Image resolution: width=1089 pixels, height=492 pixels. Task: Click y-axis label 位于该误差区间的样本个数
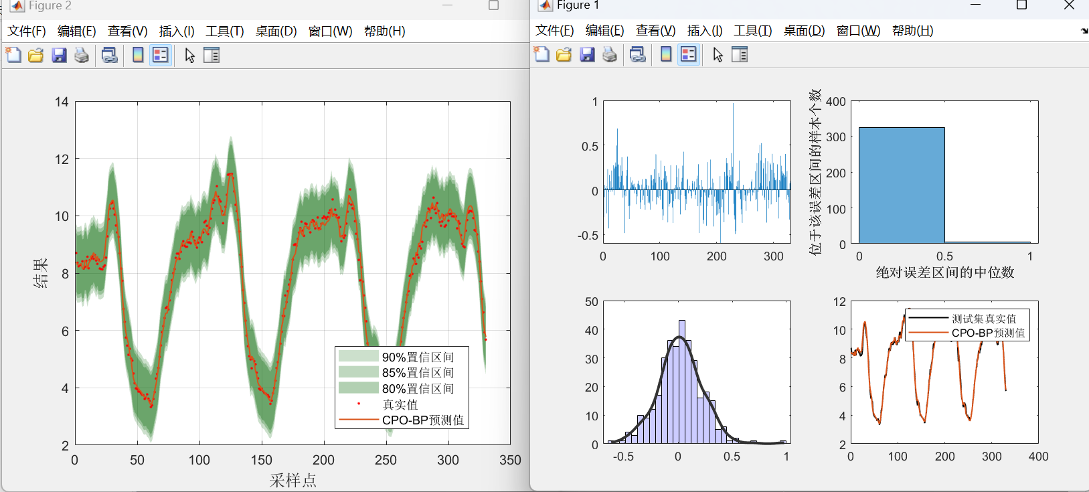(x=815, y=172)
